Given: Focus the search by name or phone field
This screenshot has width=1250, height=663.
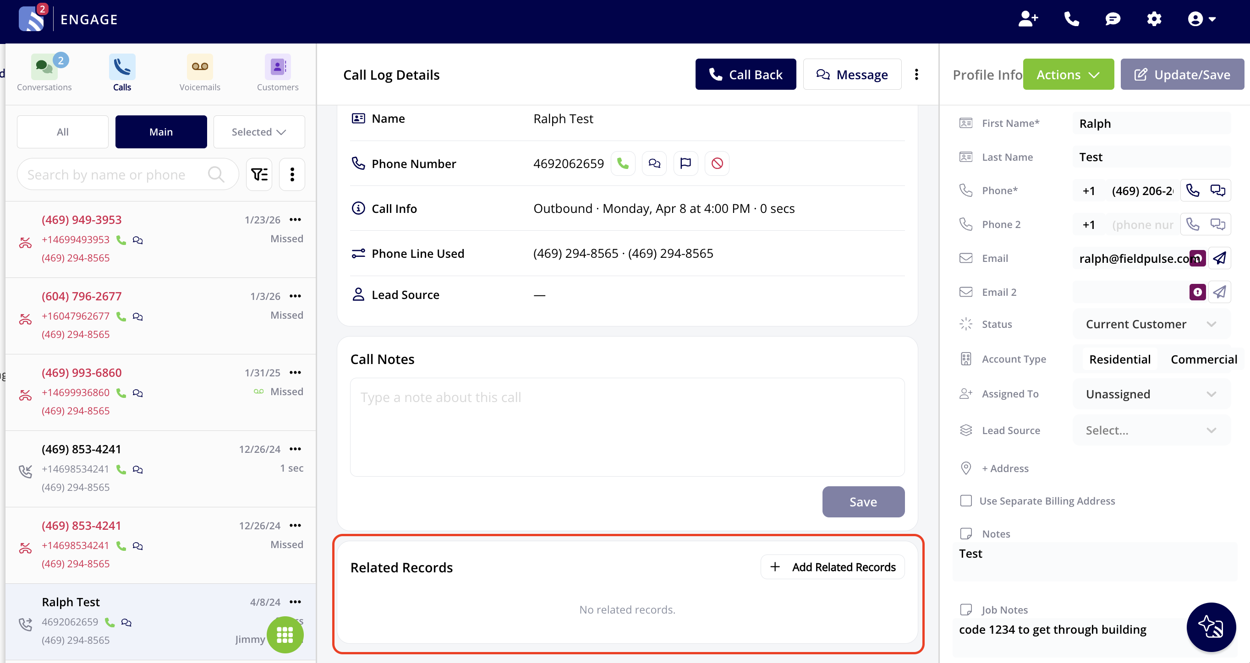Looking at the screenshot, I should [128, 174].
